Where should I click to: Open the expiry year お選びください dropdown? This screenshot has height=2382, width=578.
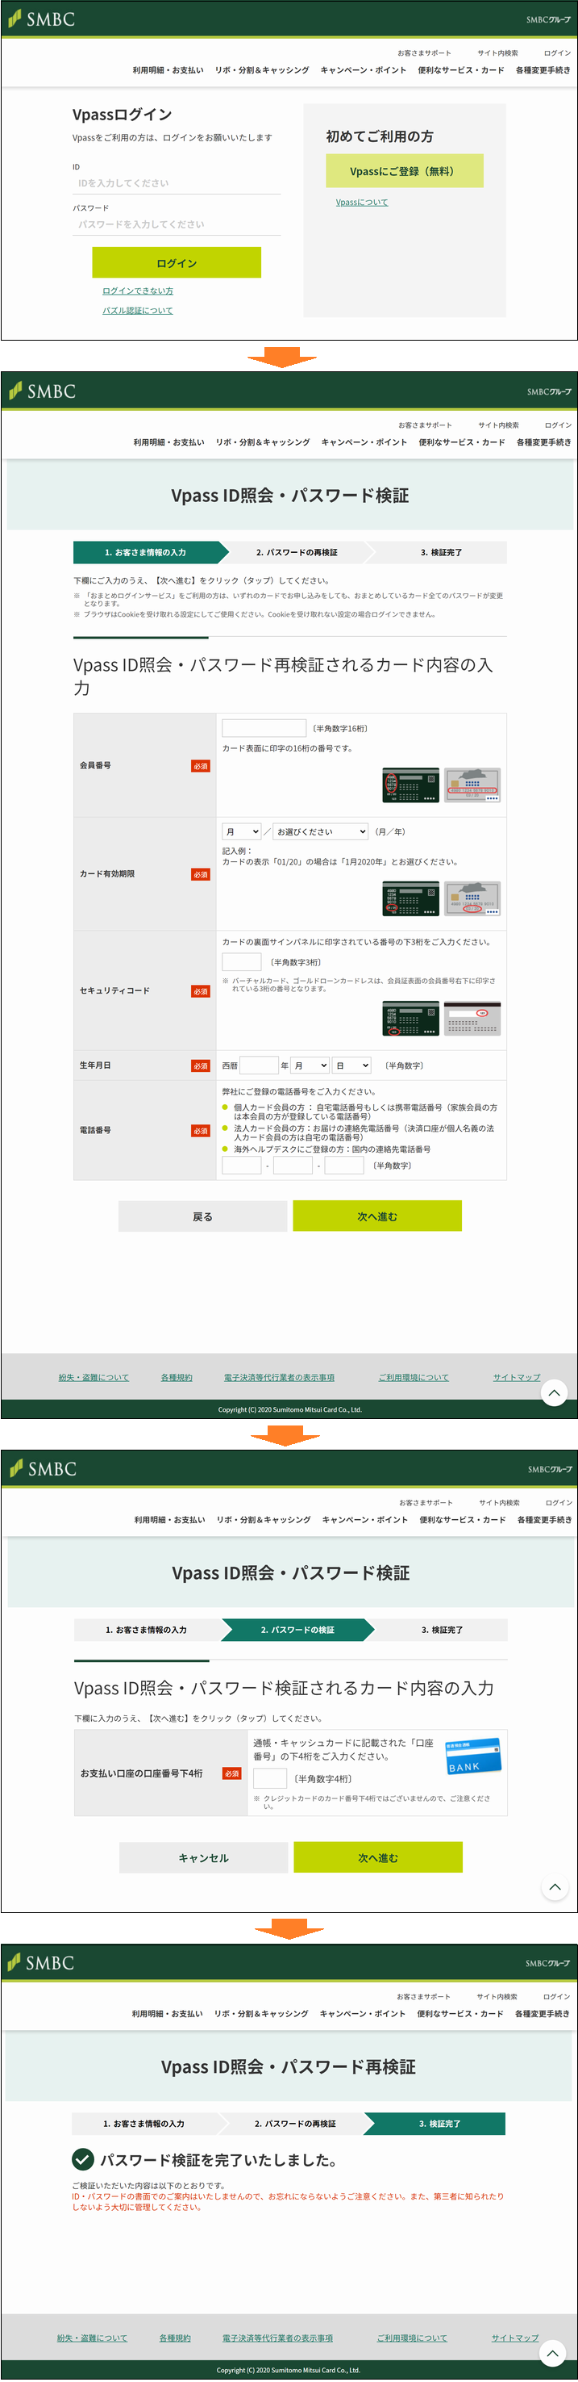coord(322,831)
